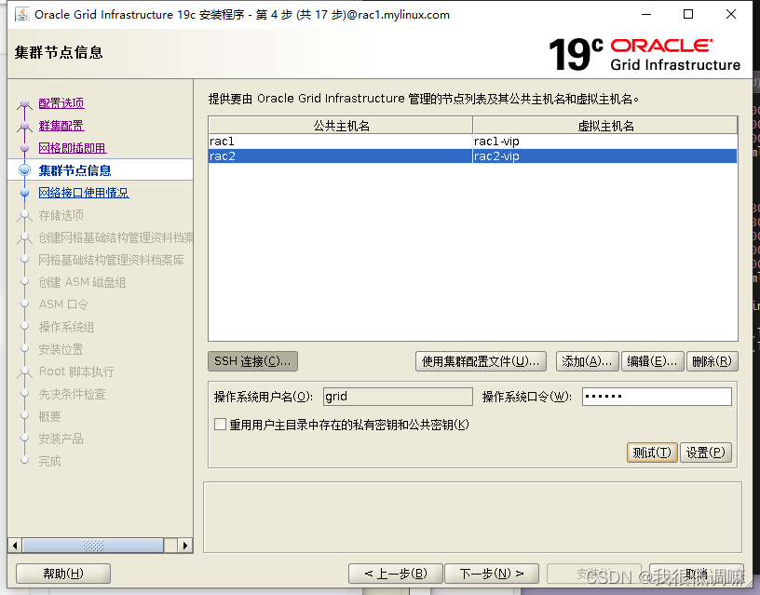Screen dimensions: 760x595
Task: Open 网格即插即用 step link
Action: [73, 148]
